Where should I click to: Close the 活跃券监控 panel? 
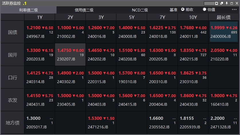click(236, 3)
